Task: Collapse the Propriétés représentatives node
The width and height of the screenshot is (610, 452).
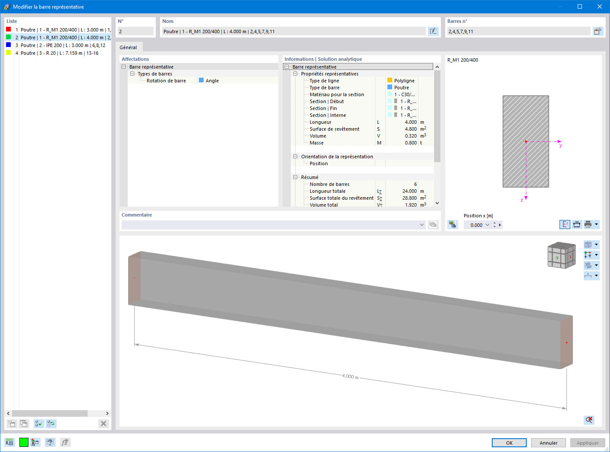Action: pos(296,74)
